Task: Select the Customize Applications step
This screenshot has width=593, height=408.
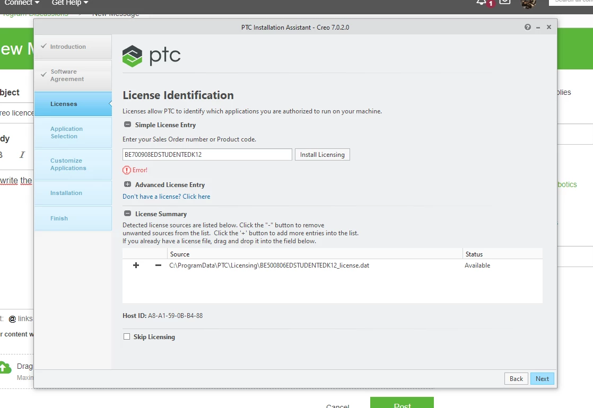Action: [x=73, y=164]
